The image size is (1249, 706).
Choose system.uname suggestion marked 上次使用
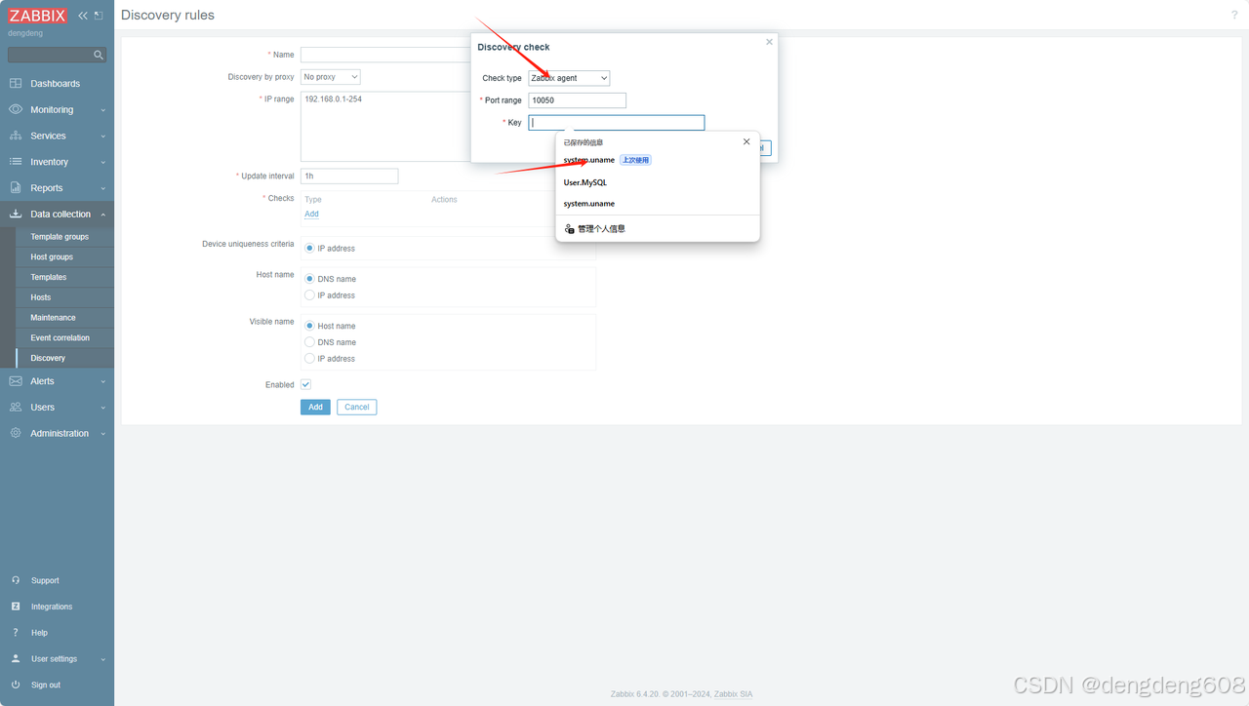pos(658,160)
